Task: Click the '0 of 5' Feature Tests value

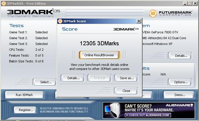Action: pos(39,55)
